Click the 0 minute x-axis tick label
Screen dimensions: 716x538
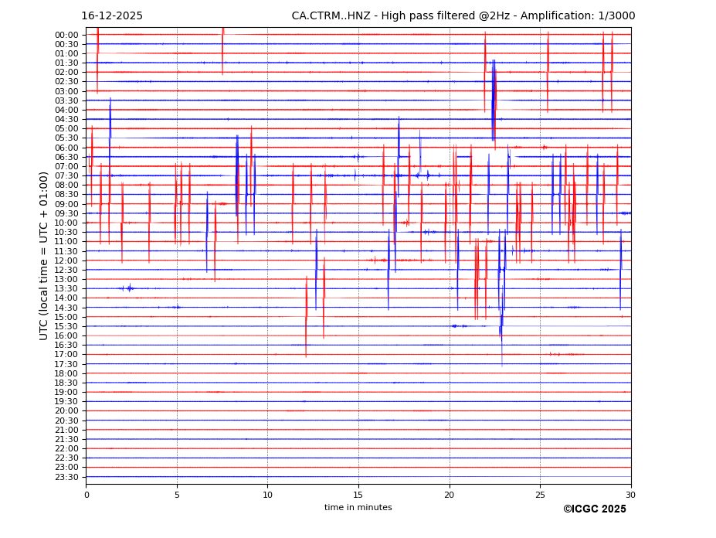pos(87,495)
